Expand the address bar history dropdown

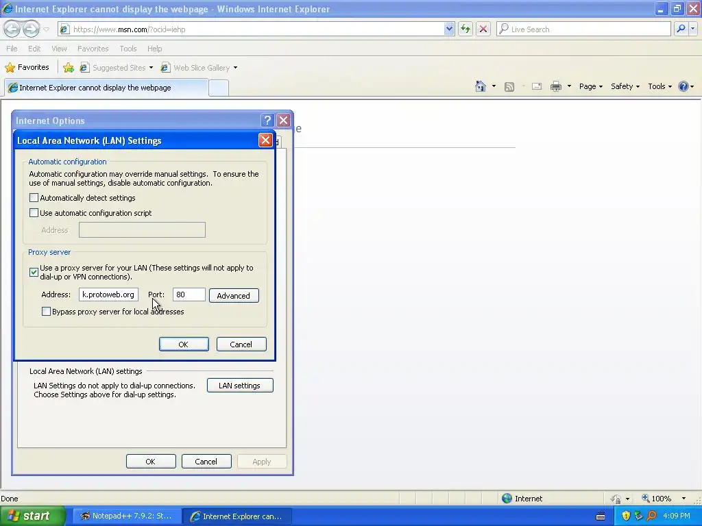(449, 29)
